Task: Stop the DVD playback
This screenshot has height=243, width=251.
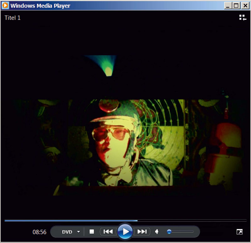Action: tap(92, 231)
